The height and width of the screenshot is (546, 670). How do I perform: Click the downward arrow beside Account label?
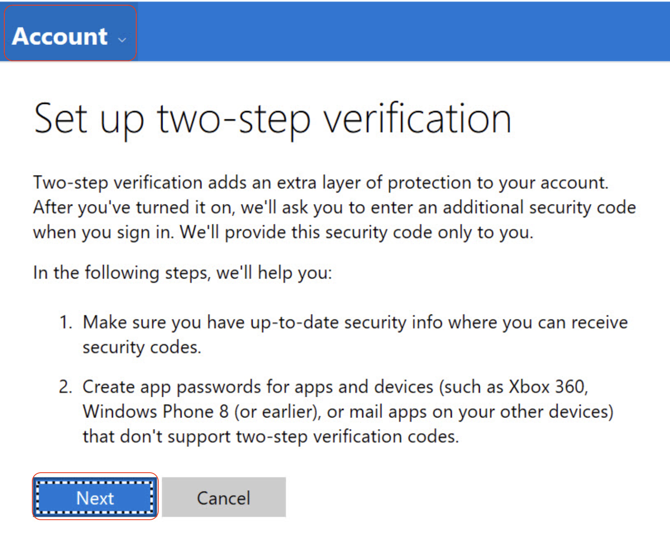click(x=122, y=40)
